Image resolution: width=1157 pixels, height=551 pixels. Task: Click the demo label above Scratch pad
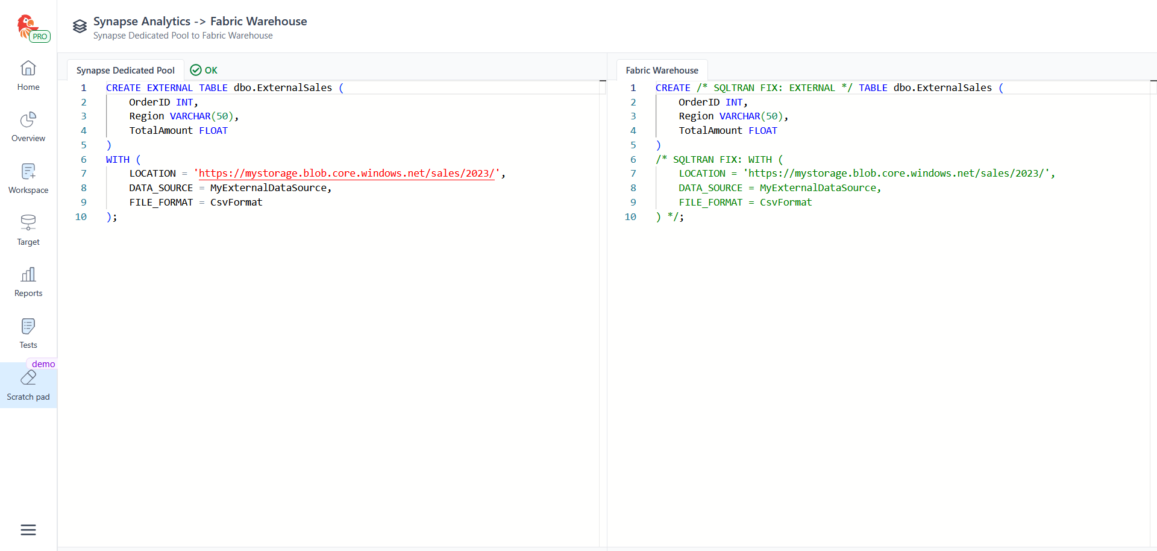tap(43, 364)
